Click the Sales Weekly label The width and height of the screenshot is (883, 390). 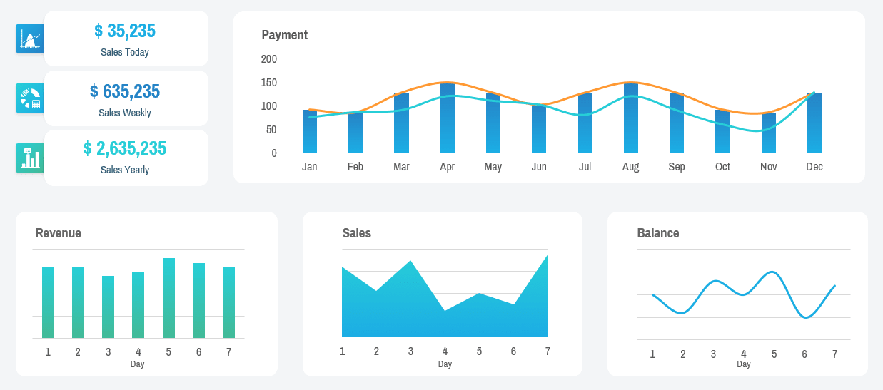pyautogui.click(x=125, y=113)
